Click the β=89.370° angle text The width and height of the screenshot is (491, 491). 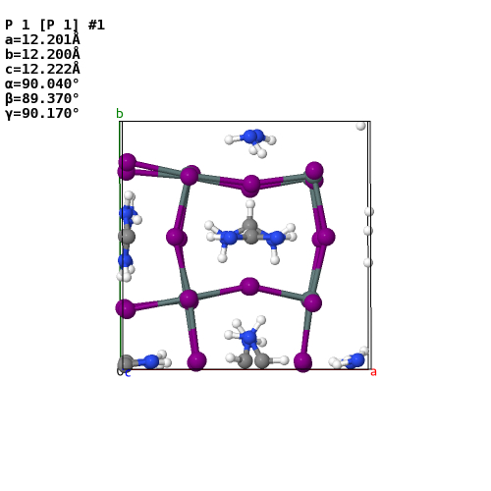pyautogui.click(x=42, y=98)
